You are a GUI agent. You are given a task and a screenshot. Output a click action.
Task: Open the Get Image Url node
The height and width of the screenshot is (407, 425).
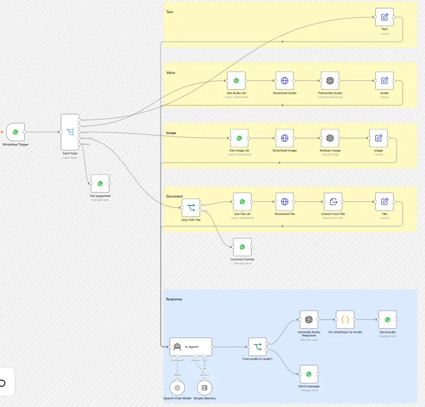pos(240,138)
